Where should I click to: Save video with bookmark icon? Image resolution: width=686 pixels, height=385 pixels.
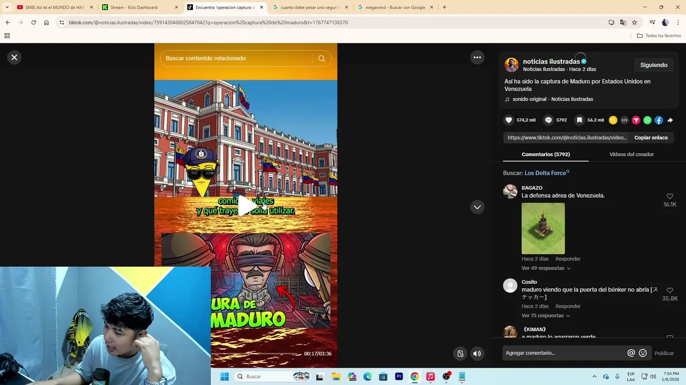click(579, 120)
